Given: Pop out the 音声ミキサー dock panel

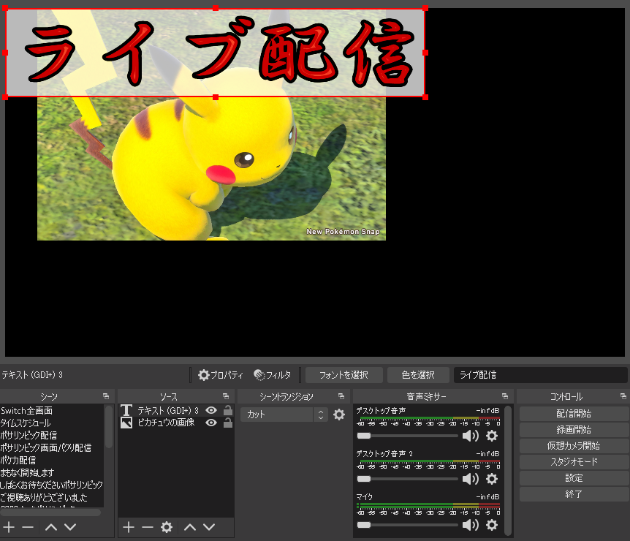Looking at the screenshot, I should (x=505, y=396).
